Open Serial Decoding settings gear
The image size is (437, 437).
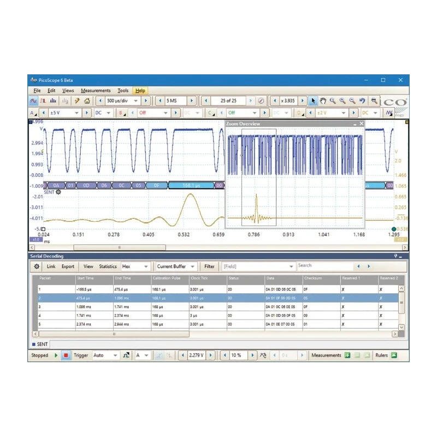pyautogui.click(x=37, y=267)
